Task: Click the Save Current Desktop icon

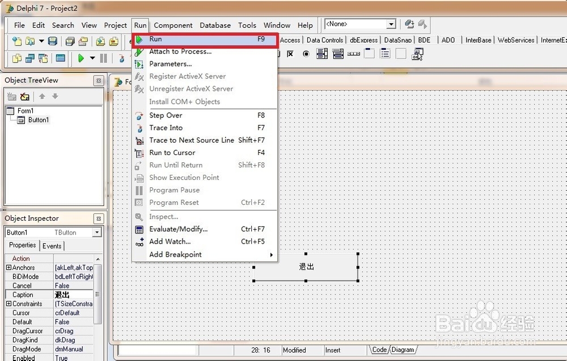Action: tap(409, 24)
